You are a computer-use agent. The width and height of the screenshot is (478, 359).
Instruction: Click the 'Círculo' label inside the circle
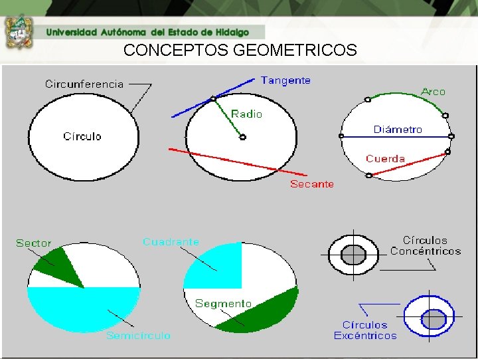pyautogui.click(x=82, y=136)
